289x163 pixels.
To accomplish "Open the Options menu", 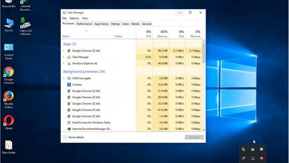I will [x=74, y=18].
